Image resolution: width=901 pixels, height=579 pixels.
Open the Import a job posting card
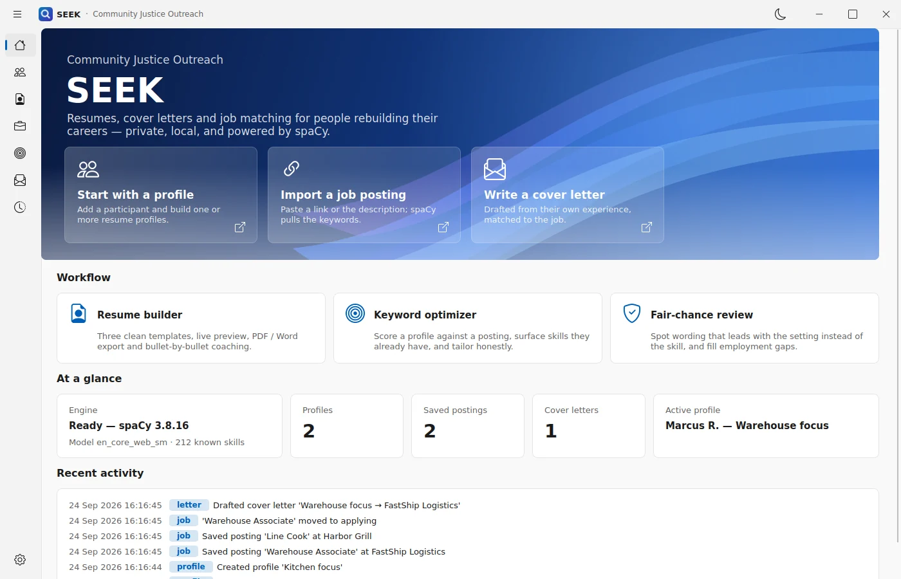pyautogui.click(x=364, y=195)
